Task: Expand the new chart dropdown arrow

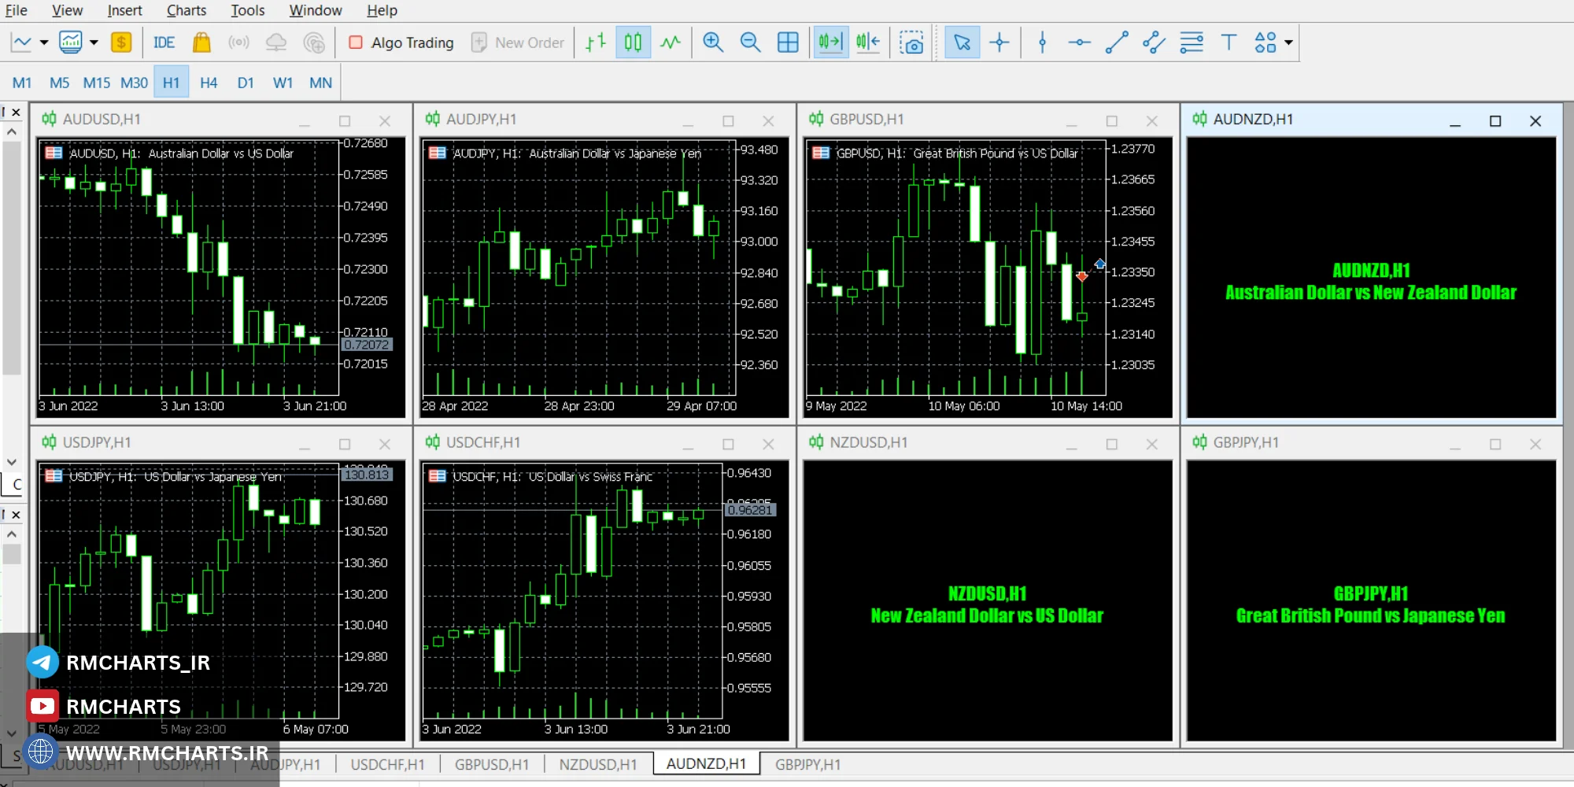Action: coord(44,42)
